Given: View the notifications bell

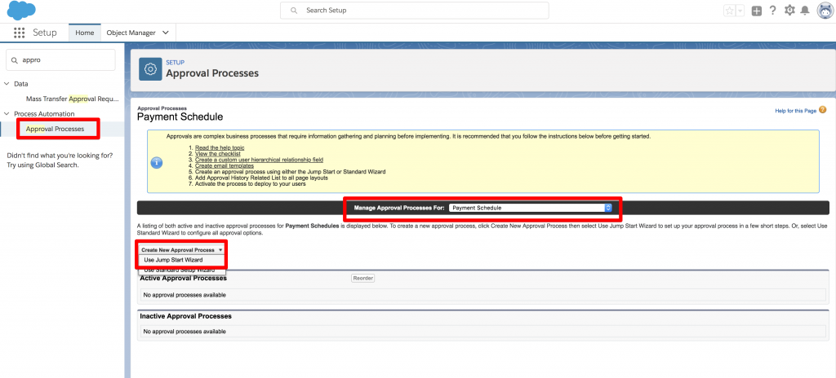Looking at the screenshot, I should click(x=805, y=11).
